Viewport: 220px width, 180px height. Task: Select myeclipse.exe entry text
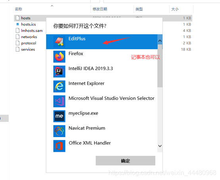pyautogui.click(x=83, y=113)
